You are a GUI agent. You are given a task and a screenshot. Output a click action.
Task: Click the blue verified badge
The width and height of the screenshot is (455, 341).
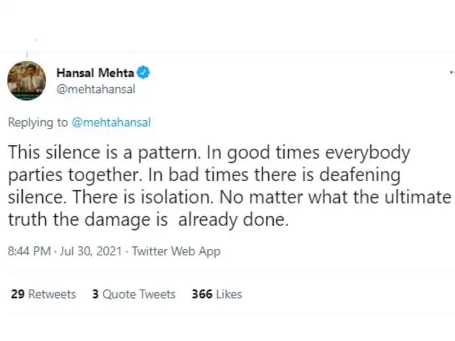tap(144, 73)
